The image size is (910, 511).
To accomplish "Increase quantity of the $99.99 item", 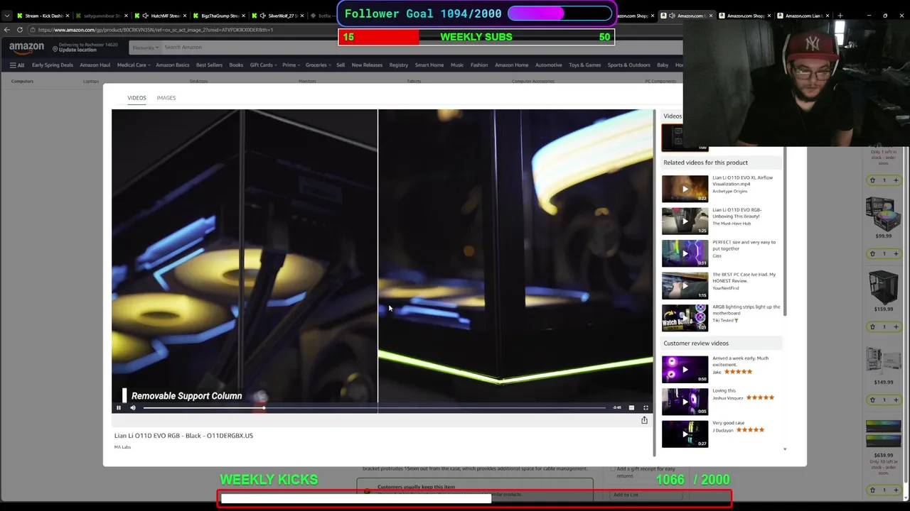I will tap(896, 253).
